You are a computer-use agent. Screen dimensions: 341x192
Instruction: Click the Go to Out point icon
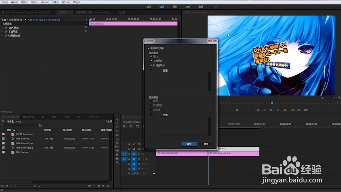284,110
